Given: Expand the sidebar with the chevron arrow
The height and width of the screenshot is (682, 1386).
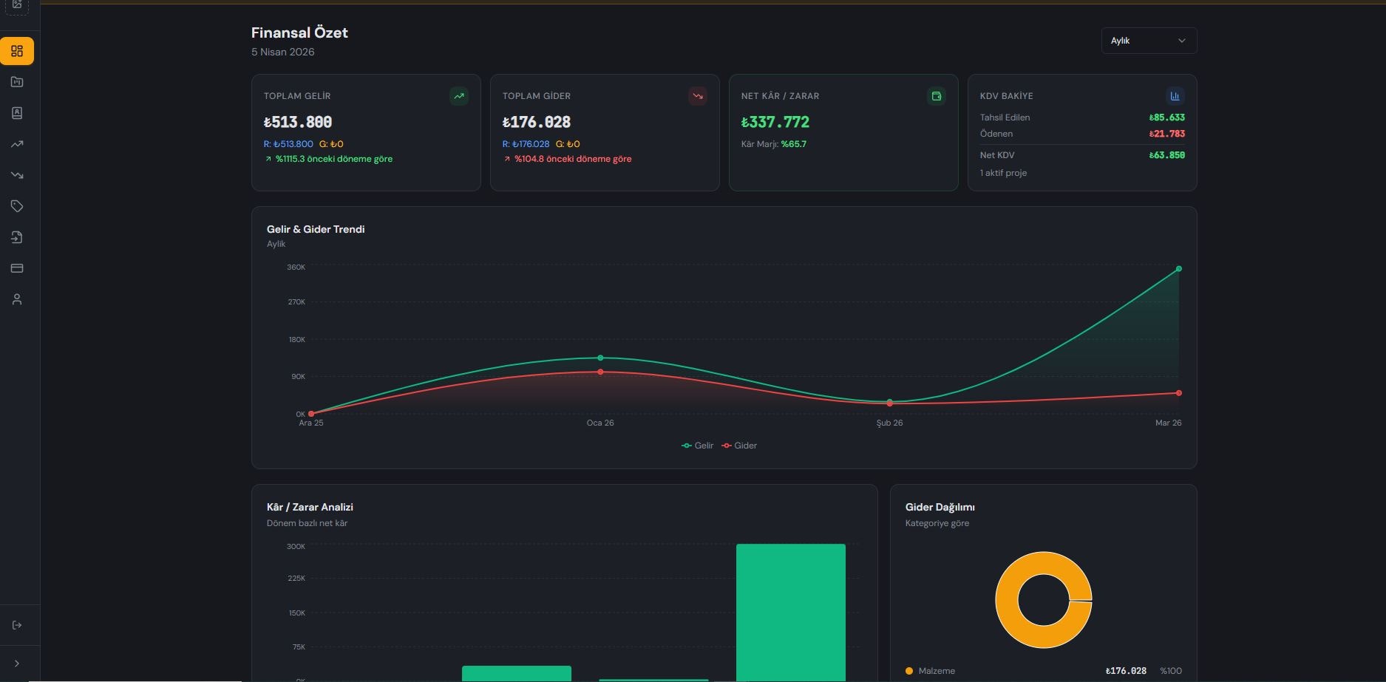Looking at the screenshot, I should click(17, 664).
